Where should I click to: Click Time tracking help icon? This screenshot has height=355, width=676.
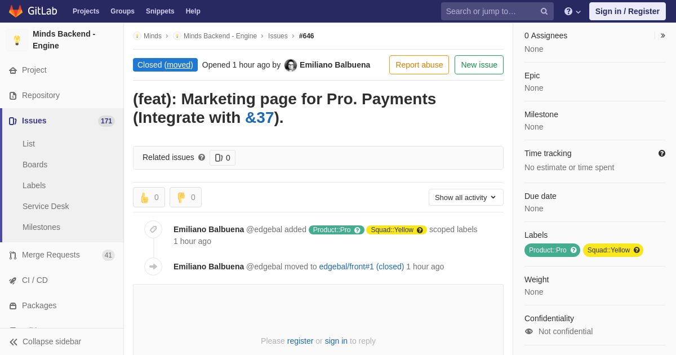coord(662,153)
